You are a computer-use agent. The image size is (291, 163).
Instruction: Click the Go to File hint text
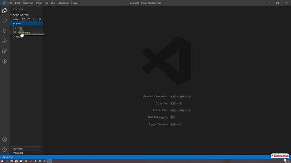coord(161,103)
